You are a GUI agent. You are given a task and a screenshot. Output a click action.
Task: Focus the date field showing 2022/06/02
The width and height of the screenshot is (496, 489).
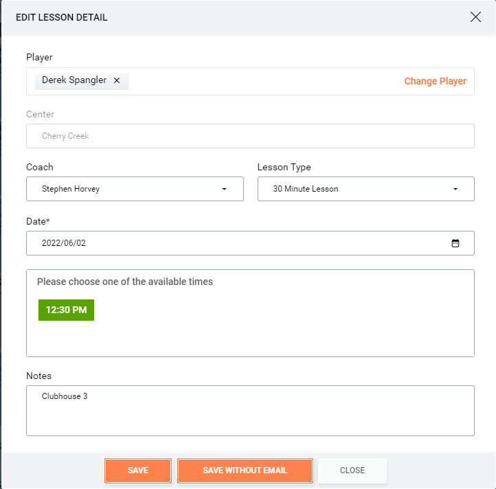250,243
